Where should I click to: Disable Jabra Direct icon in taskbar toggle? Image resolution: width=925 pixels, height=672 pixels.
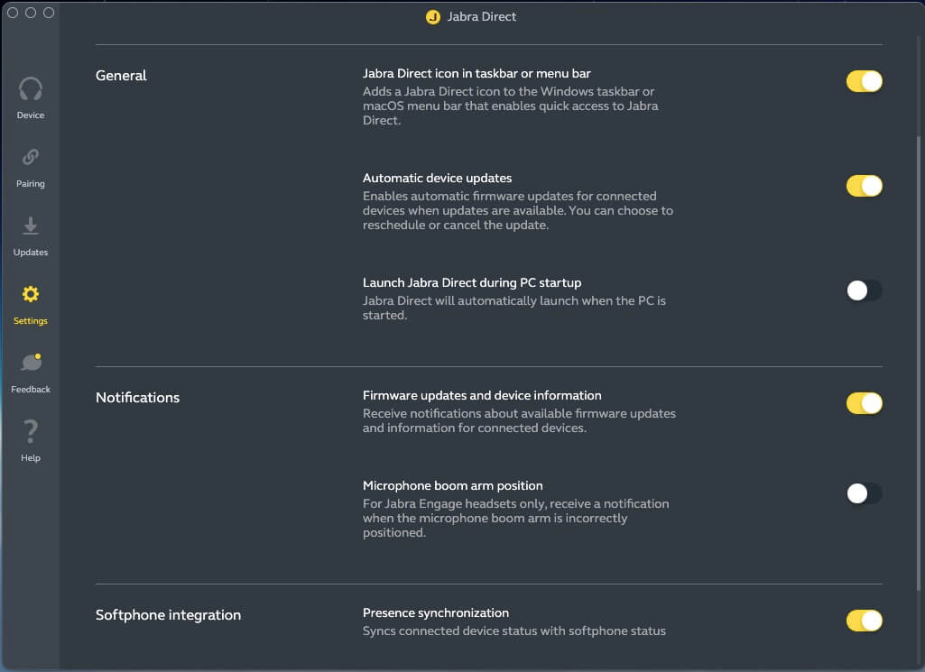(x=864, y=81)
